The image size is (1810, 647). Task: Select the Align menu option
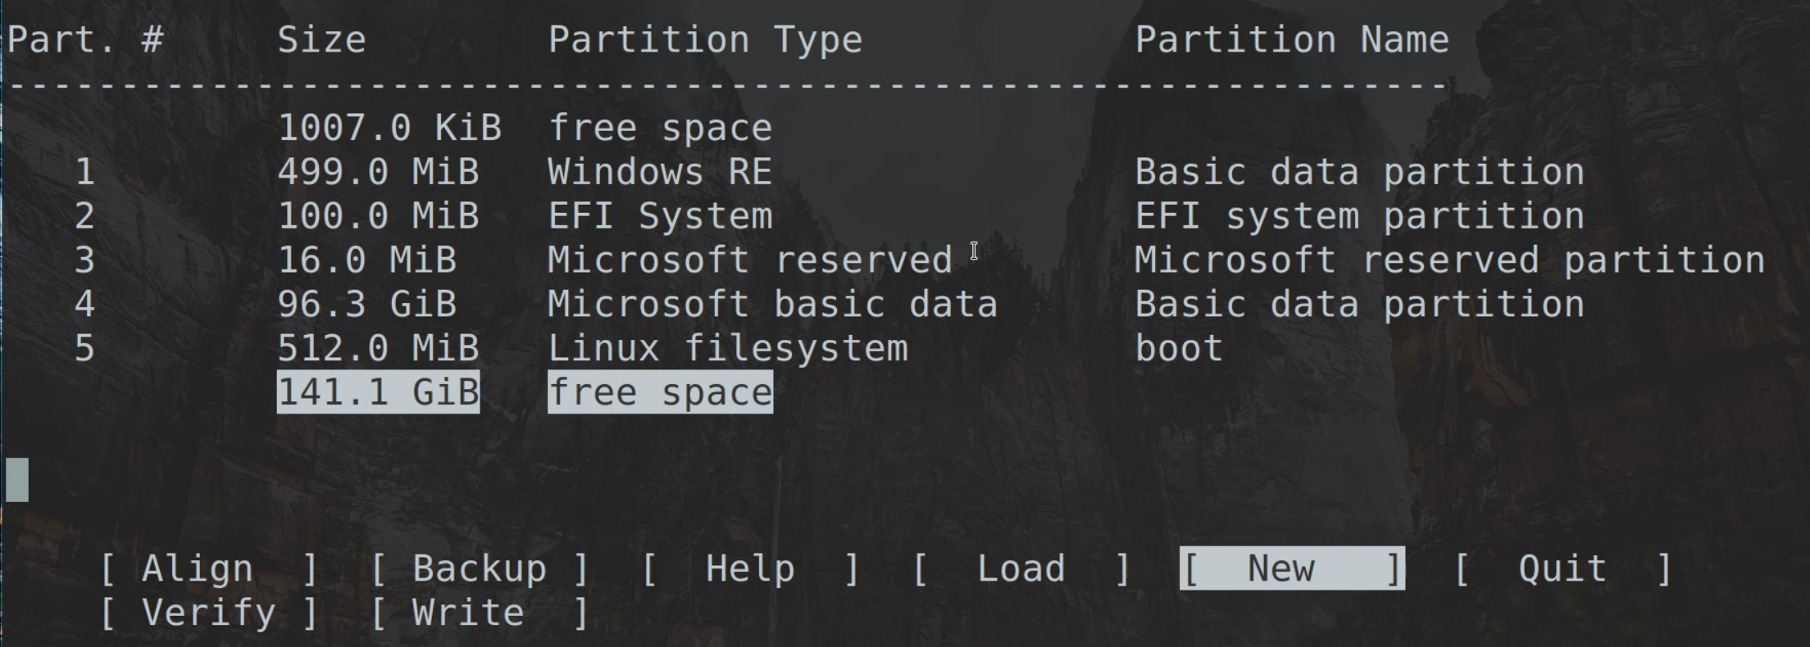(208, 568)
